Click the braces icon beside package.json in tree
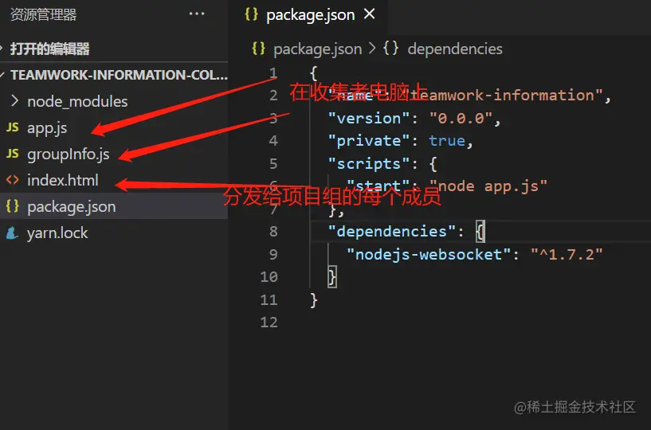Viewport: 651px width, 430px height. point(13,206)
